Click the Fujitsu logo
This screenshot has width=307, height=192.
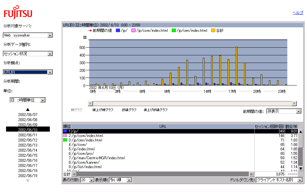(x=18, y=12)
